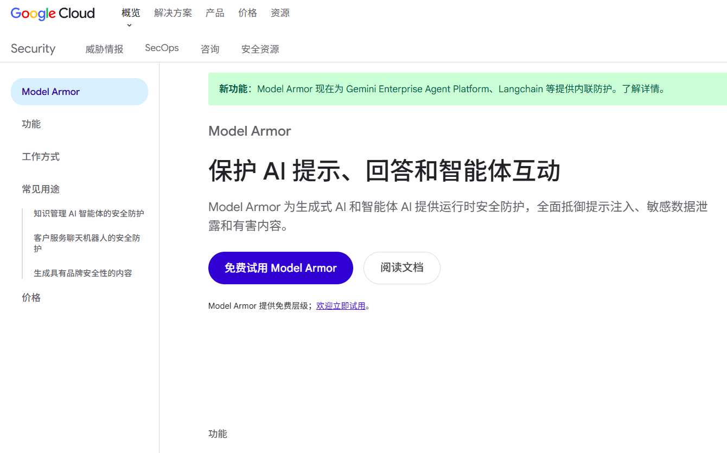Click the Model Armor label above the headline
The image size is (727, 453).
point(250,131)
